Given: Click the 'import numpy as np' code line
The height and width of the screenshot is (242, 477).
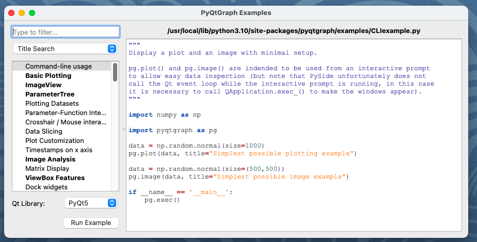Looking at the screenshot, I should [165, 115].
